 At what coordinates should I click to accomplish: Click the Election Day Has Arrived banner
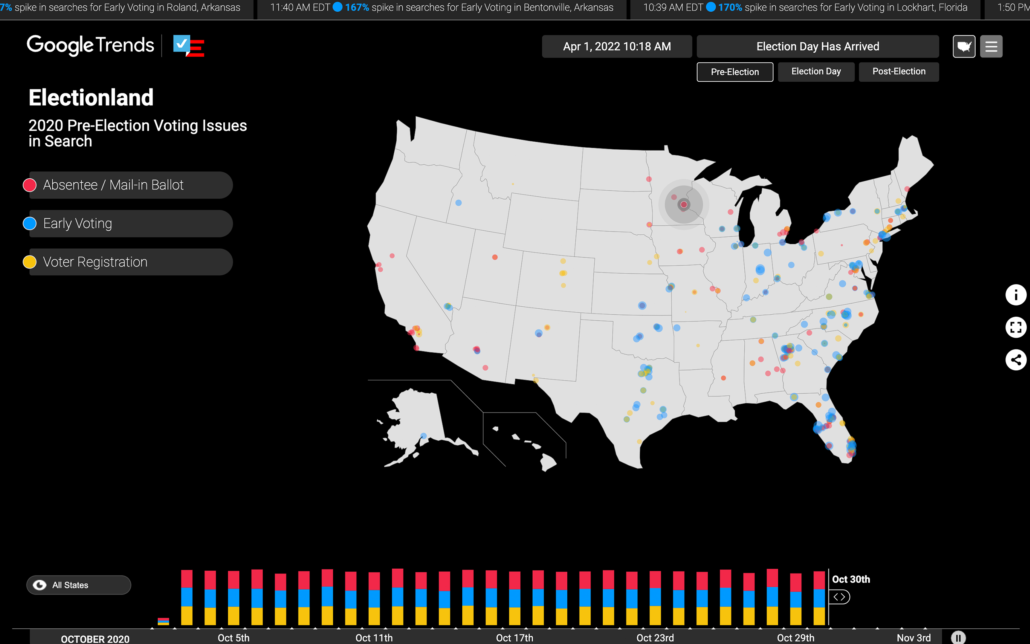pyautogui.click(x=818, y=46)
